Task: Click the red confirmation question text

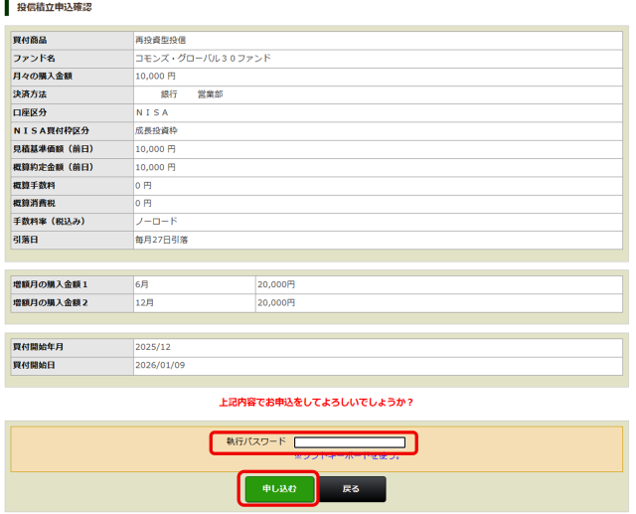Action: tap(316, 403)
